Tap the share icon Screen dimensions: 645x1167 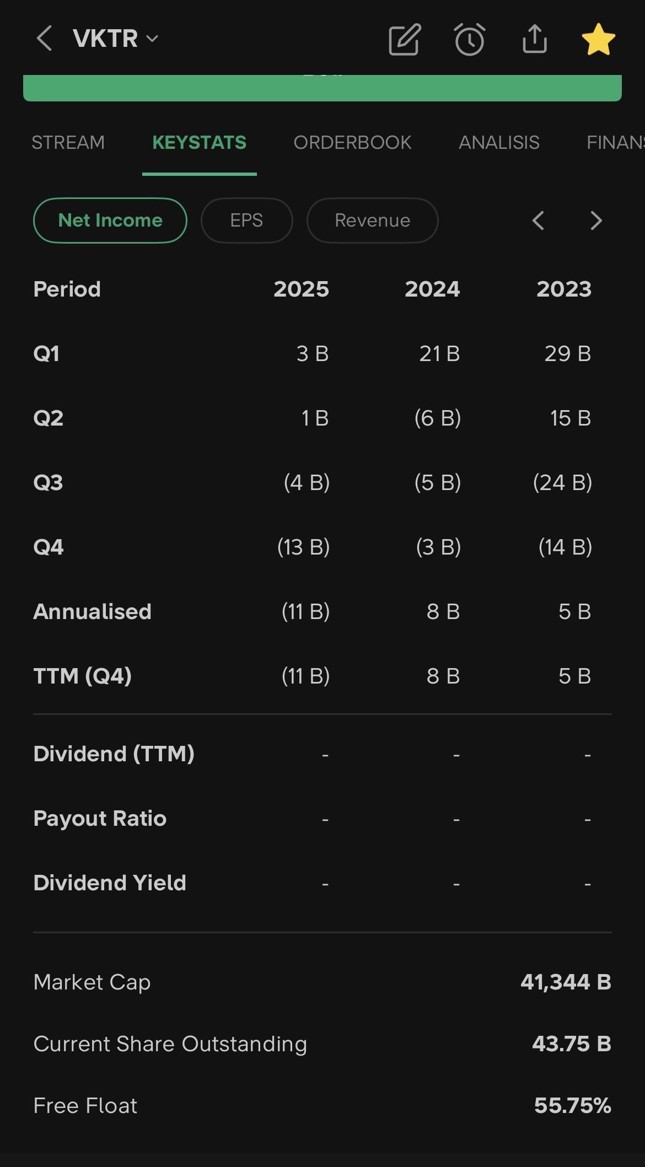tap(534, 39)
